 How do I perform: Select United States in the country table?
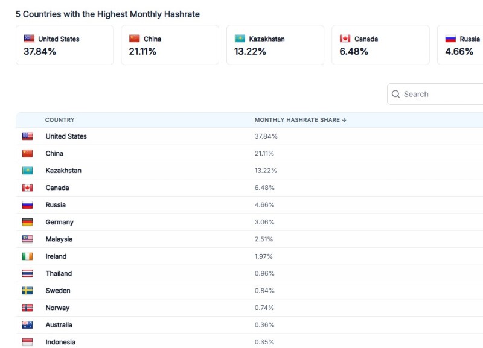[x=66, y=136]
